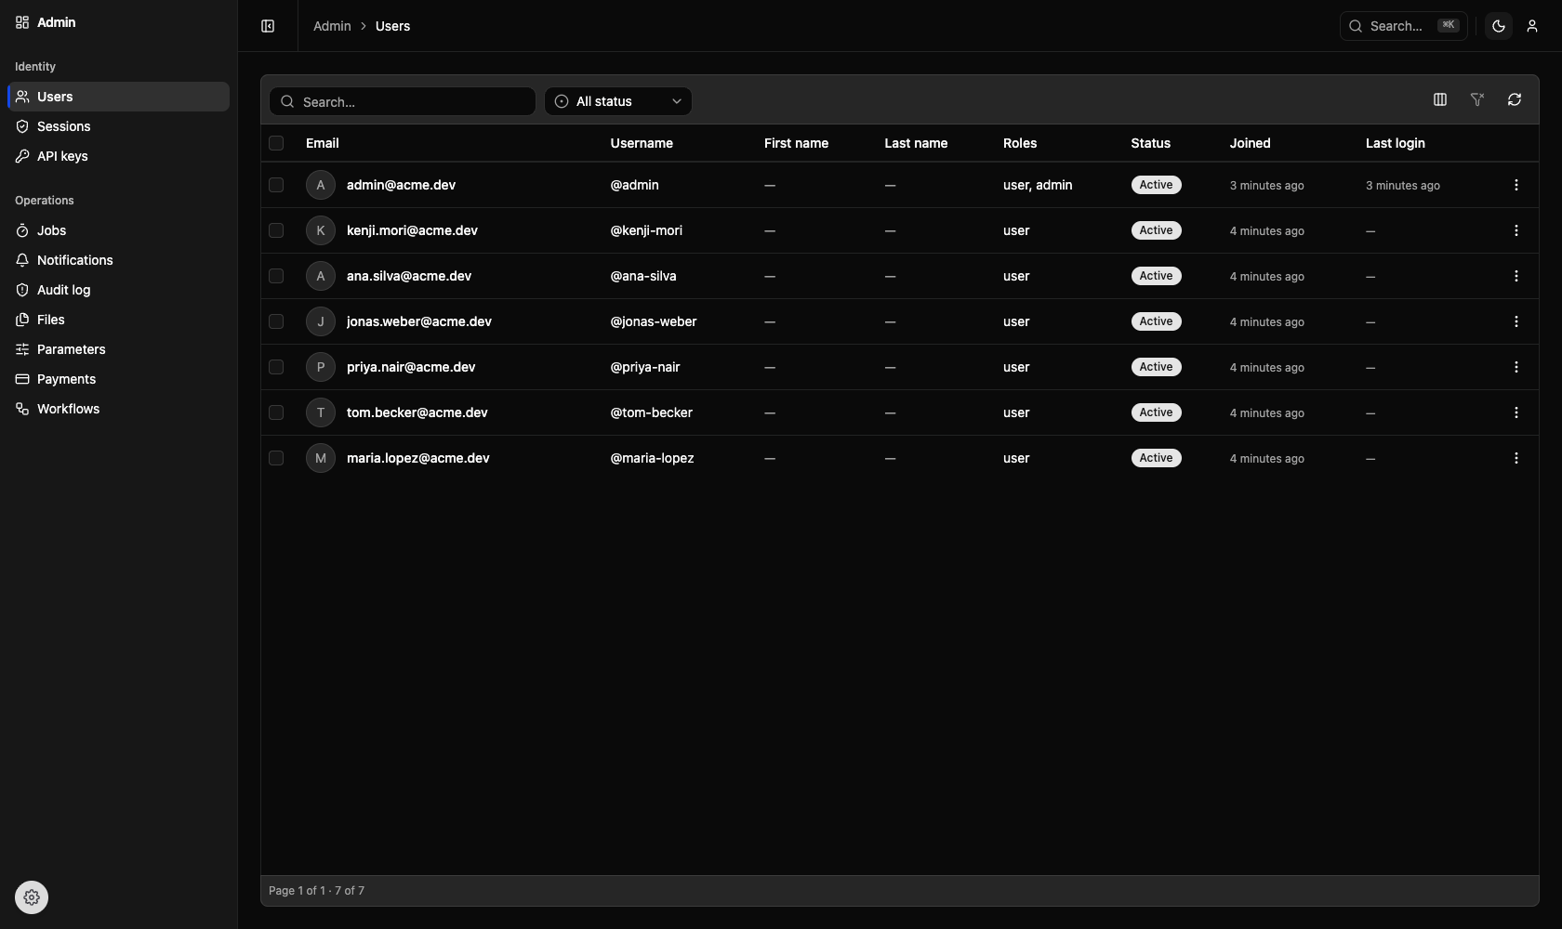Open API keys in the sidebar
Viewport: 1562px width, 929px height.
118,156
